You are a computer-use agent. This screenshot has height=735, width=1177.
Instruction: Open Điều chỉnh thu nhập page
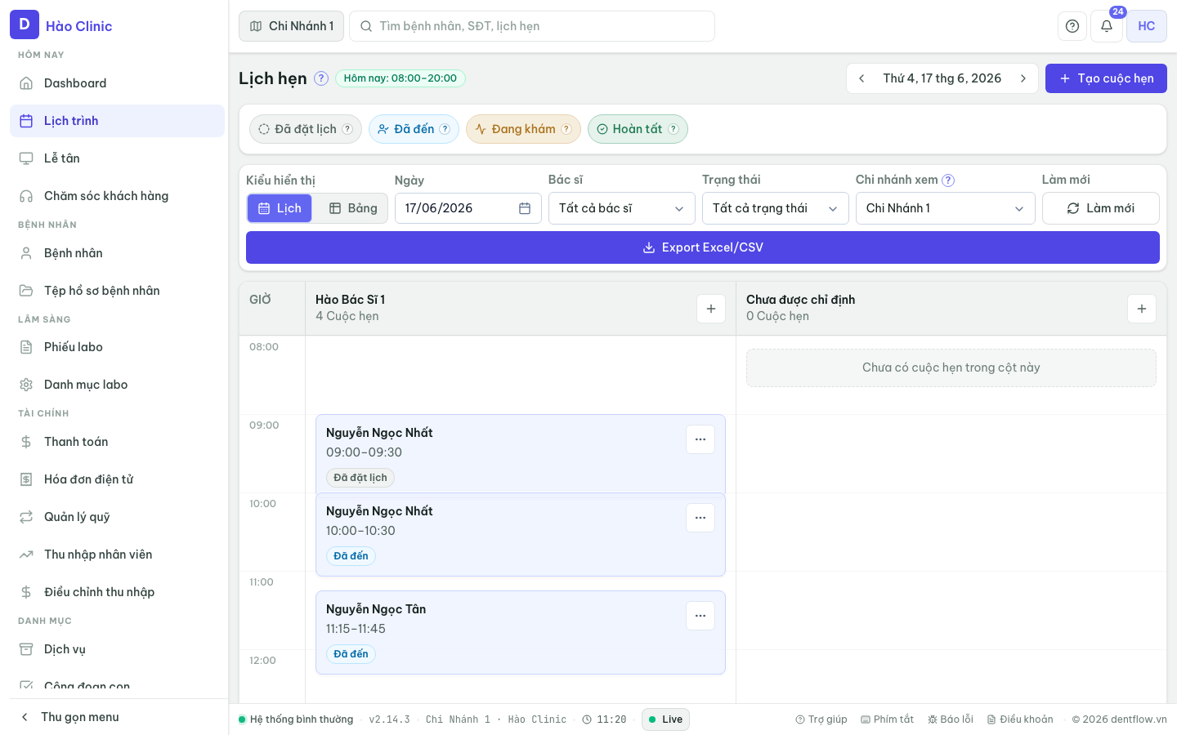tap(117, 592)
